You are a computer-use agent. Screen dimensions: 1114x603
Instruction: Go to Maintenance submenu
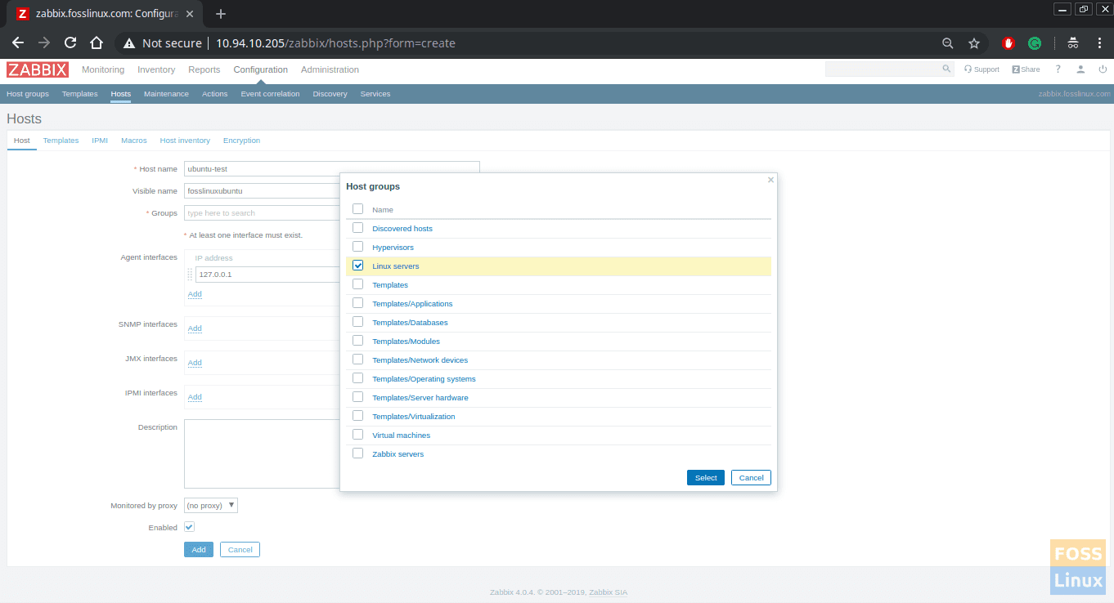point(166,94)
